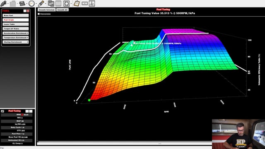Click the Inj PW readout row
This screenshot has height=149, width=265.
point(17,124)
